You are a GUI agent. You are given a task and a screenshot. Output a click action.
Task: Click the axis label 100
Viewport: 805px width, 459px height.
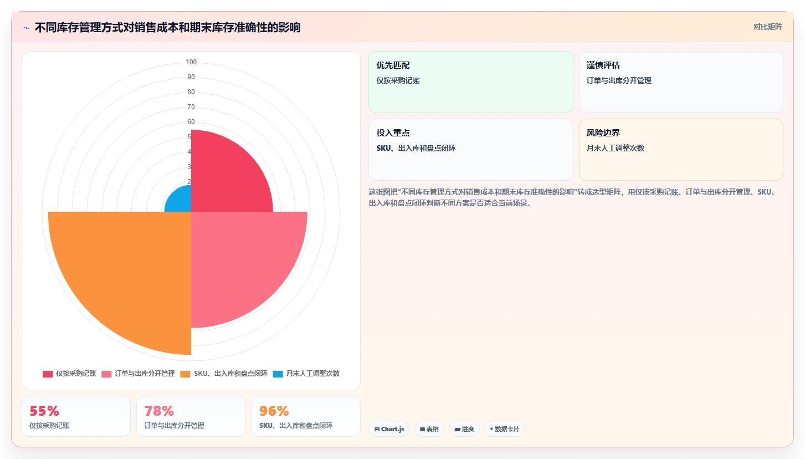pyautogui.click(x=191, y=62)
